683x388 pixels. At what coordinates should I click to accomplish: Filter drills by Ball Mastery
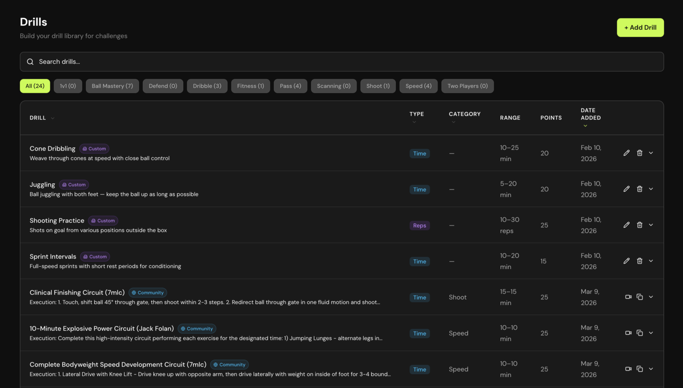pyautogui.click(x=112, y=86)
